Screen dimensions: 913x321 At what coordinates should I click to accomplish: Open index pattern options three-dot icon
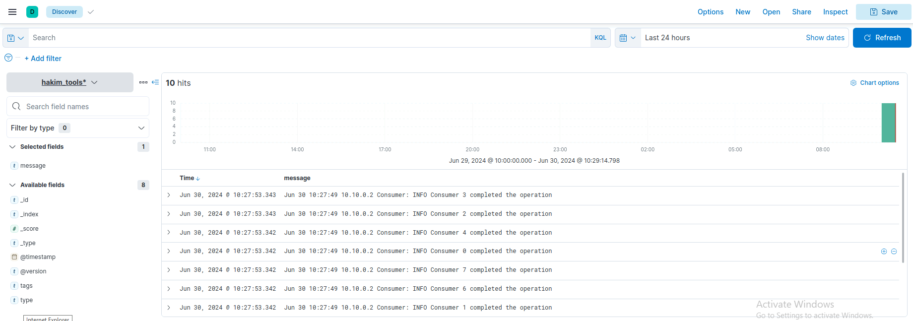(x=143, y=82)
